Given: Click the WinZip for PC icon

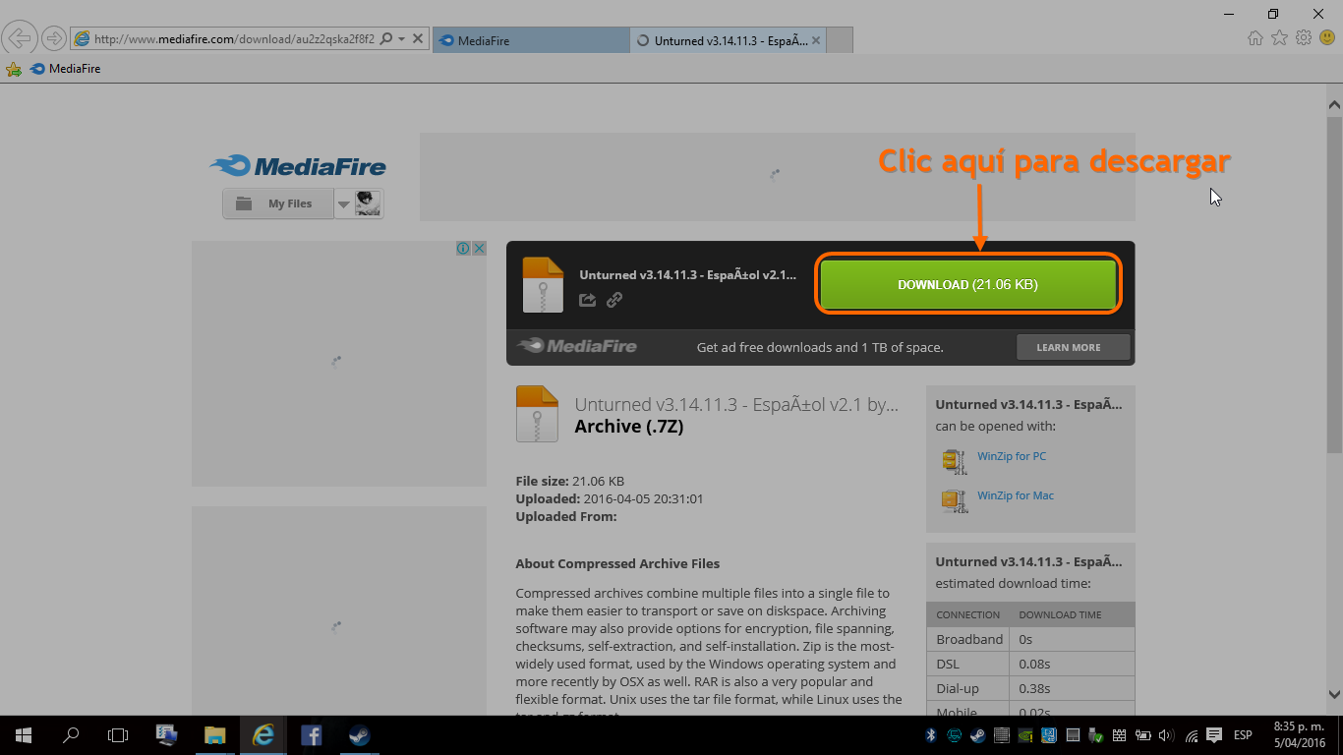Looking at the screenshot, I should (x=954, y=461).
